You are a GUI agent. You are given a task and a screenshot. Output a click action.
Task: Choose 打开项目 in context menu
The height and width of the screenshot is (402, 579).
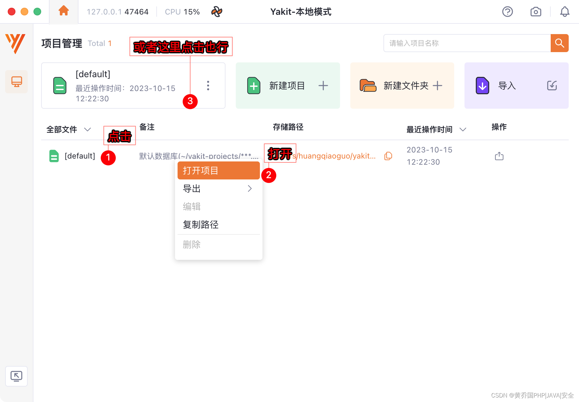tap(219, 170)
